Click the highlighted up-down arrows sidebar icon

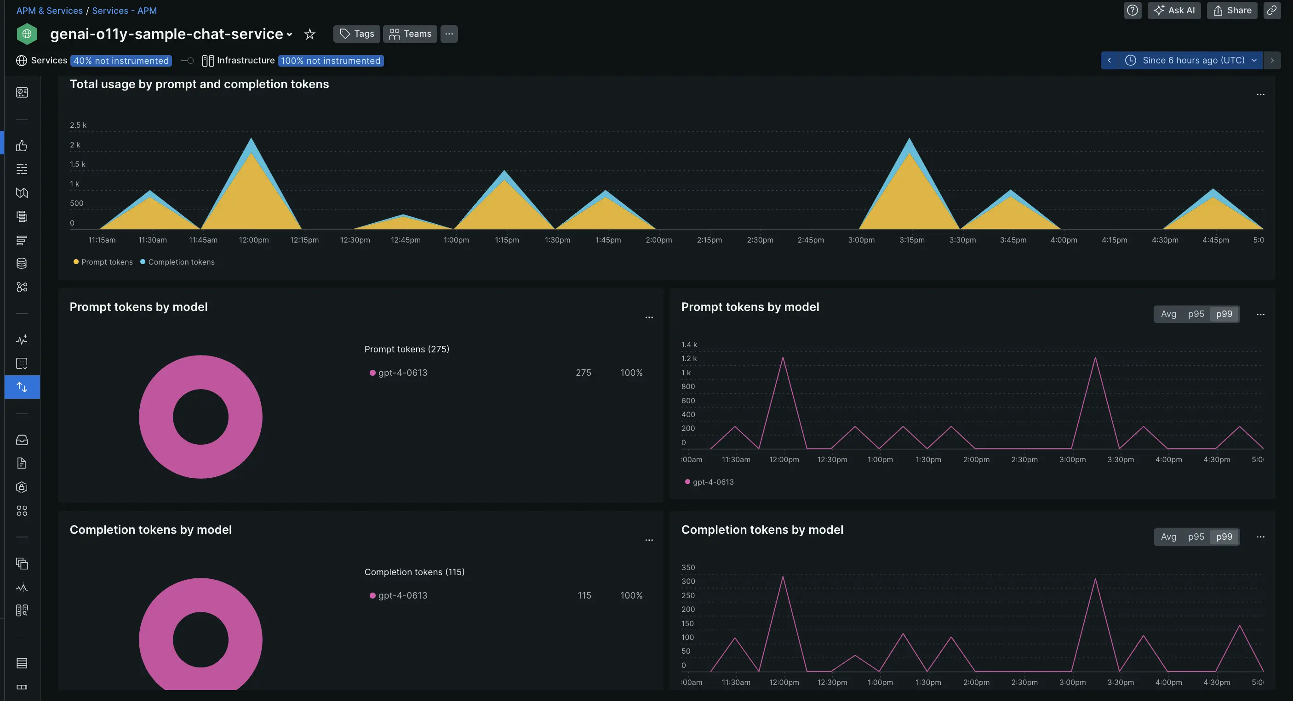[22, 387]
